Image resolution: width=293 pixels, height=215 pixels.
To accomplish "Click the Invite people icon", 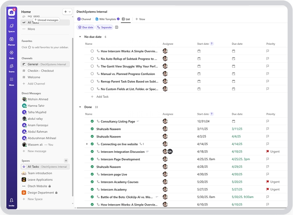I will 12,202.
